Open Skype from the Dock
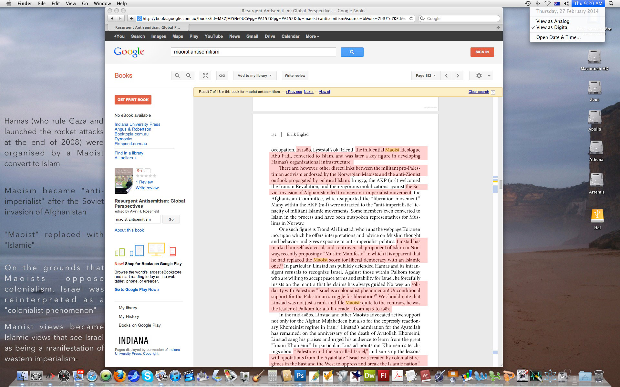620x387 pixels. (147, 376)
